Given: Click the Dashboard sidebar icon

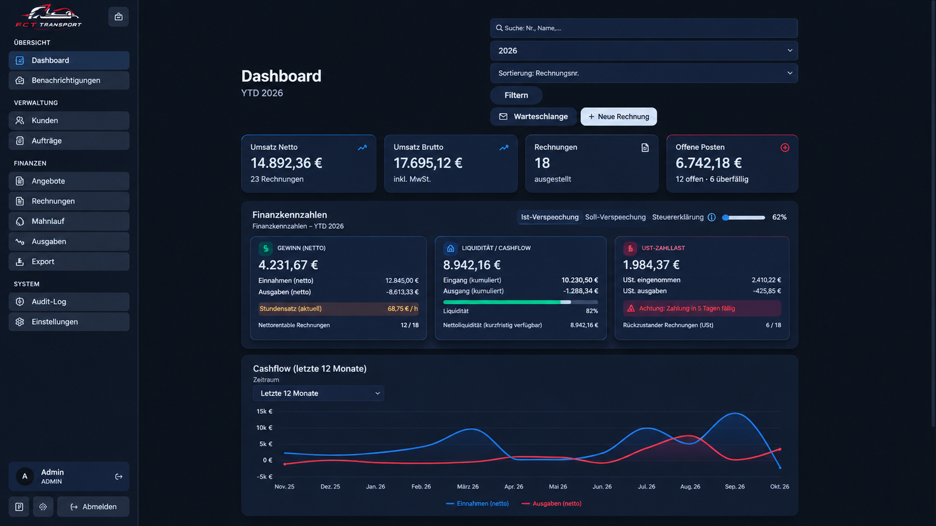Looking at the screenshot, I should 20,60.
